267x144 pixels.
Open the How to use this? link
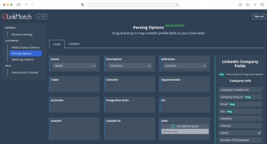tap(175, 25)
